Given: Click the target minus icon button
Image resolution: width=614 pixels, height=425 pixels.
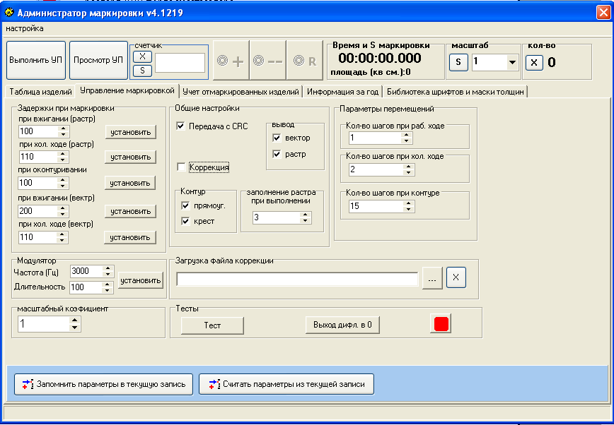Looking at the screenshot, I should coord(268,61).
